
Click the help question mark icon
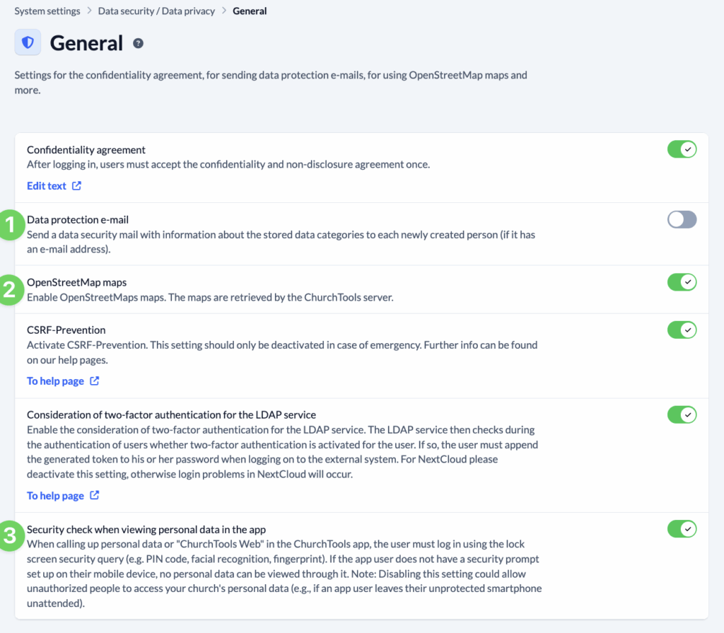(138, 43)
